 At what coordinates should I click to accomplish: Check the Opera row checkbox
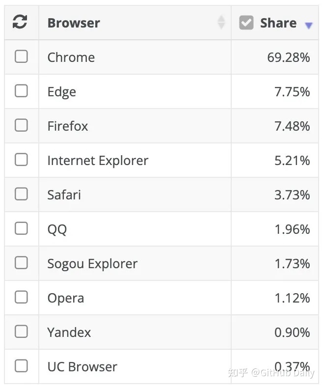point(21,297)
